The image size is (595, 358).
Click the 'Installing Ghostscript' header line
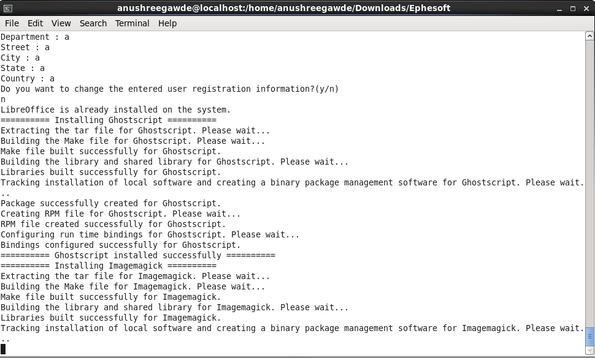(x=109, y=121)
